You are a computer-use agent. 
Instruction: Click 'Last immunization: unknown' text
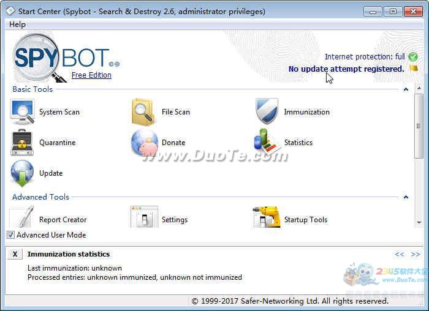click(75, 268)
